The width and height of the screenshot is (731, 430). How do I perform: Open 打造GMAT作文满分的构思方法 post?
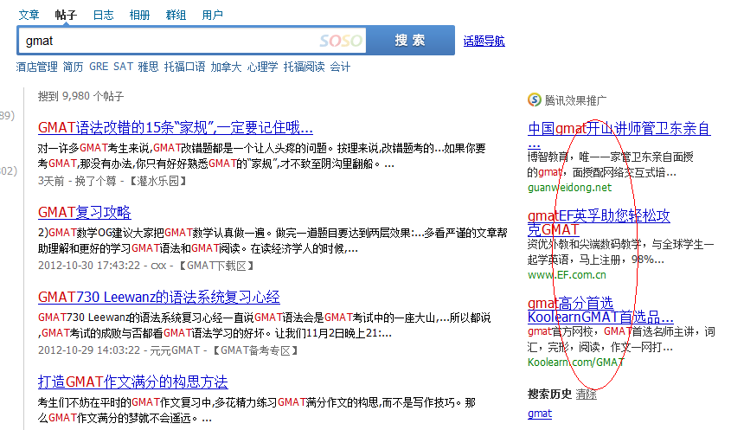click(x=133, y=382)
